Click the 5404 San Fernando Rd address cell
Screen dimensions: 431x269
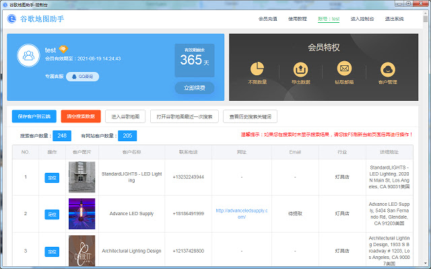389,214
